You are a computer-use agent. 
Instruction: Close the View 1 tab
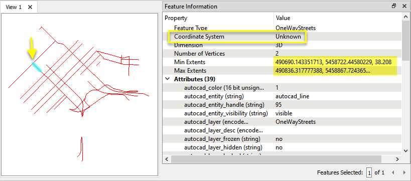pos(30,7)
